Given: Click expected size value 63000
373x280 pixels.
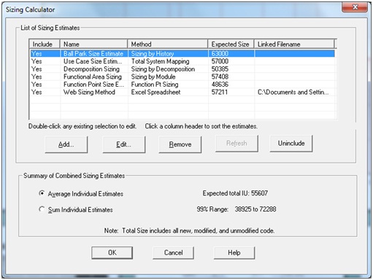Looking at the screenshot, I should [x=220, y=53].
